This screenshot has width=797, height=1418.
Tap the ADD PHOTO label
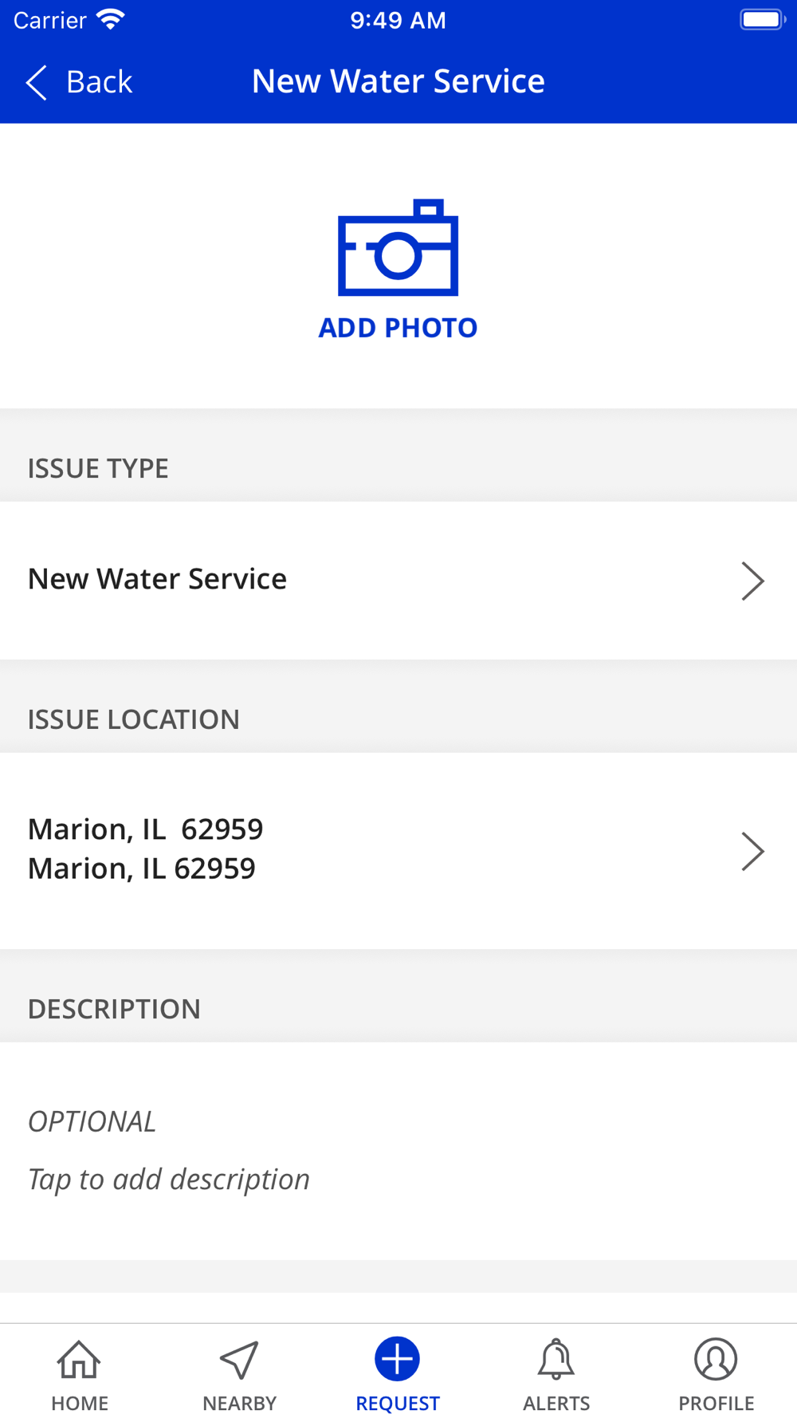[398, 328]
